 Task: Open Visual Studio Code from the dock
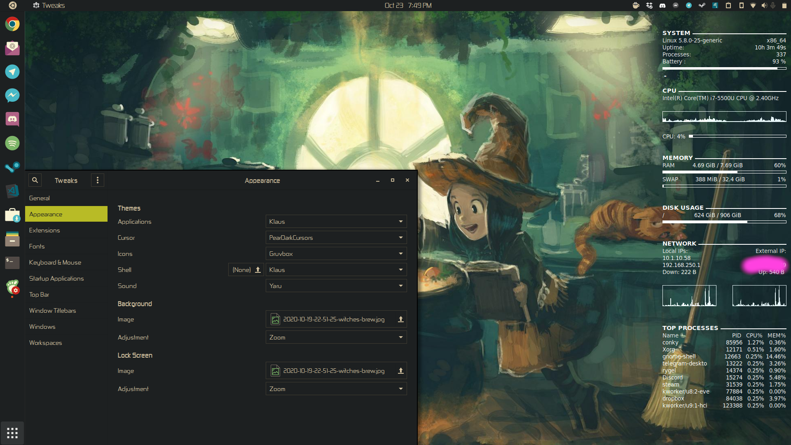point(12,191)
